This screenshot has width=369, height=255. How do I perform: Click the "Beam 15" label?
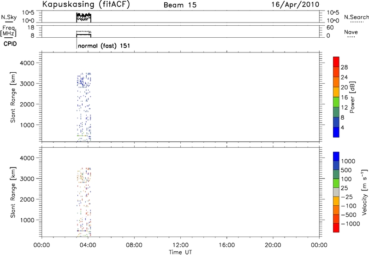click(180, 5)
